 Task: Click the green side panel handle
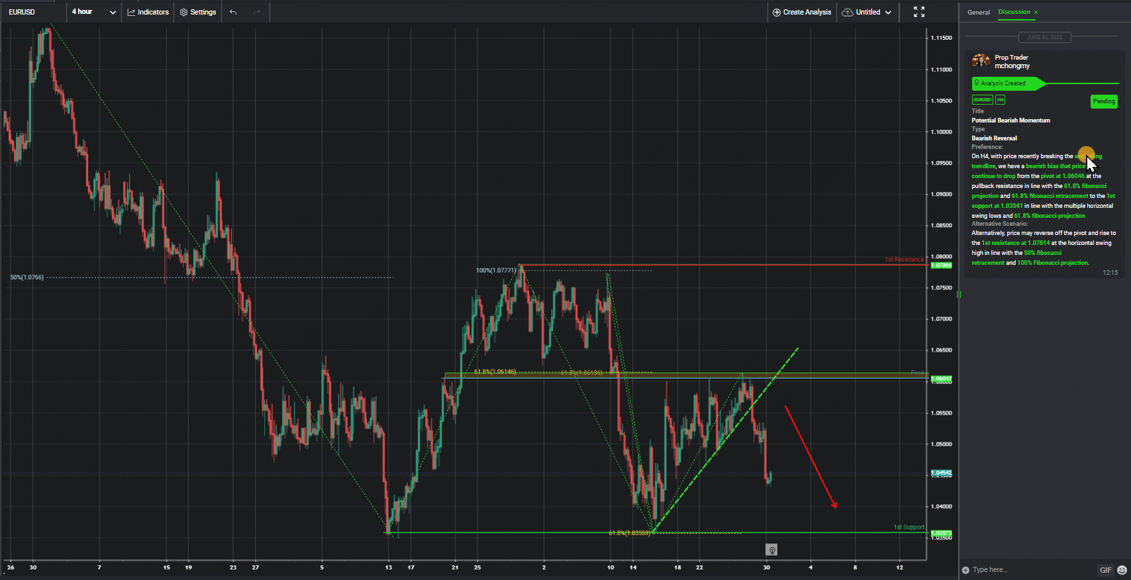point(958,294)
